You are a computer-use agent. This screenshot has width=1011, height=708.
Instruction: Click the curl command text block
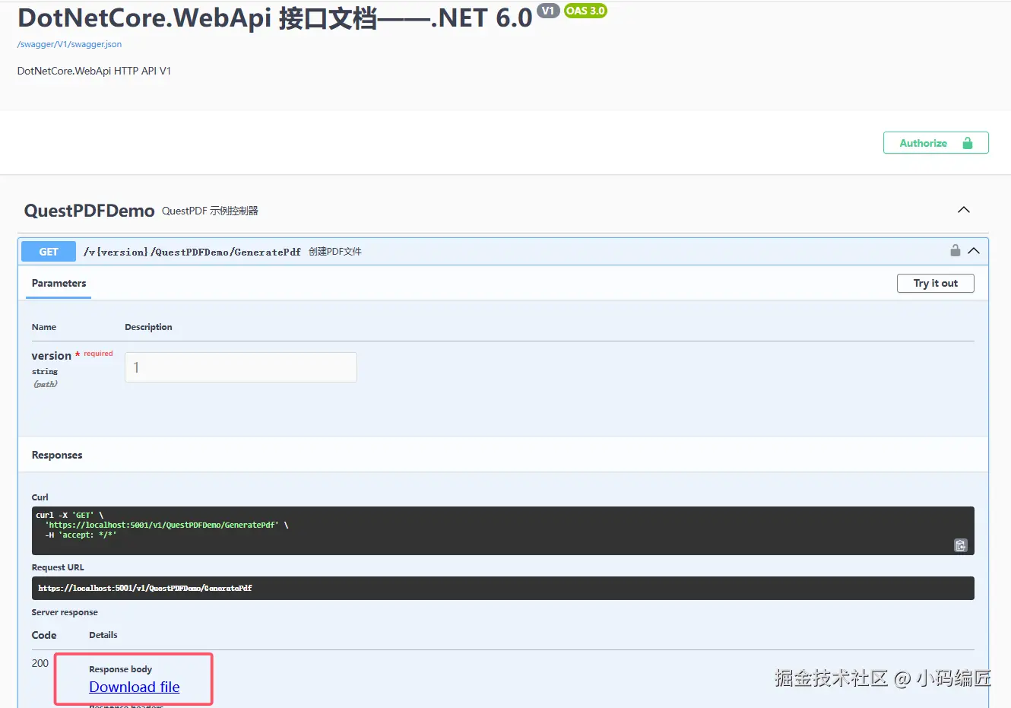coord(503,531)
